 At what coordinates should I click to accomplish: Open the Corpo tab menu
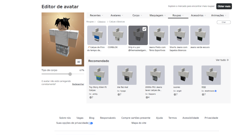pyautogui.click(x=137, y=15)
